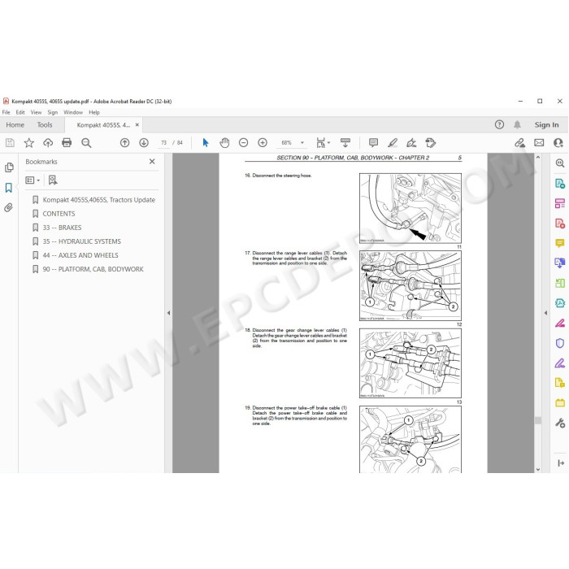Close the Kompakt document tab
Viewport: 569px width, 569px height.
point(137,125)
